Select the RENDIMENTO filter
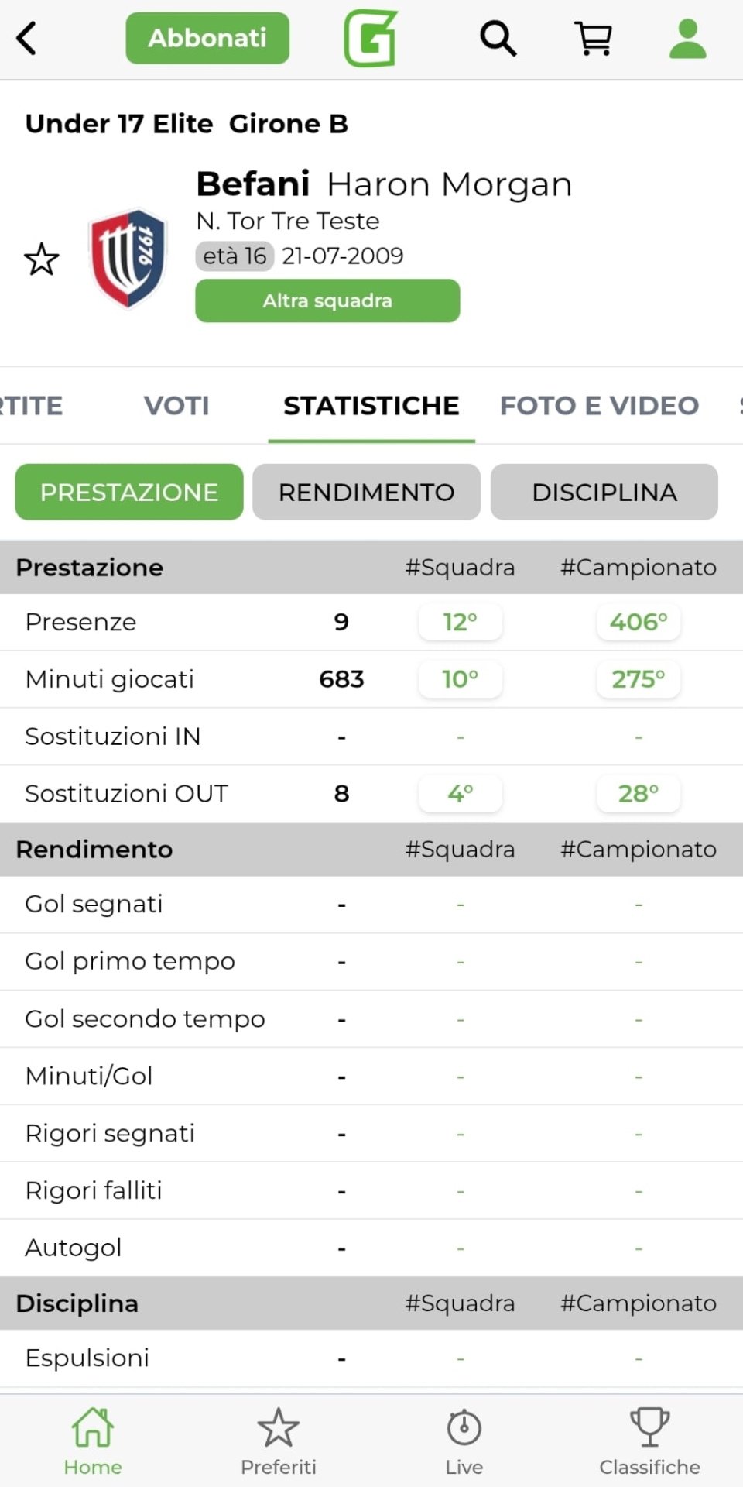This screenshot has height=1487, width=743. point(366,492)
